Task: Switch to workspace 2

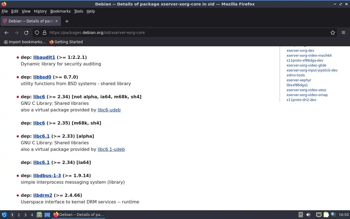Action: (x=19, y=215)
